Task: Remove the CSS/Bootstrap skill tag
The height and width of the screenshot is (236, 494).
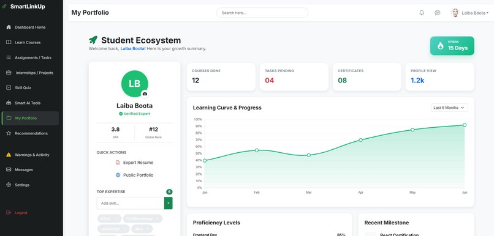Action: point(158,218)
